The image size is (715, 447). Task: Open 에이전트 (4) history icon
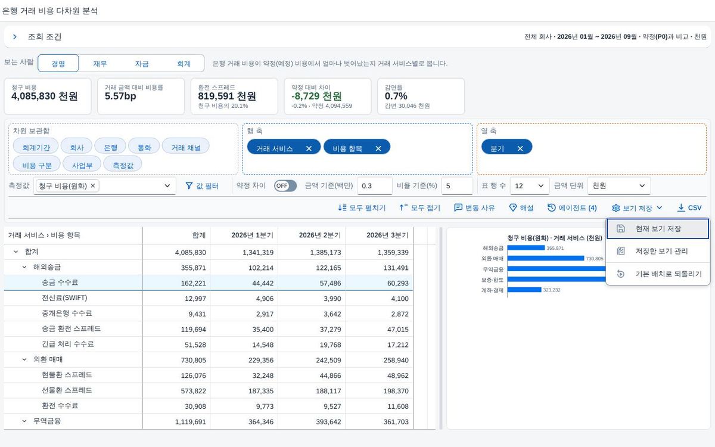point(552,208)
